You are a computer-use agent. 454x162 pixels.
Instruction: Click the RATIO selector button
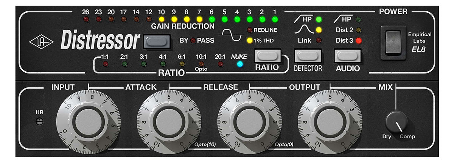click(267, 56)
